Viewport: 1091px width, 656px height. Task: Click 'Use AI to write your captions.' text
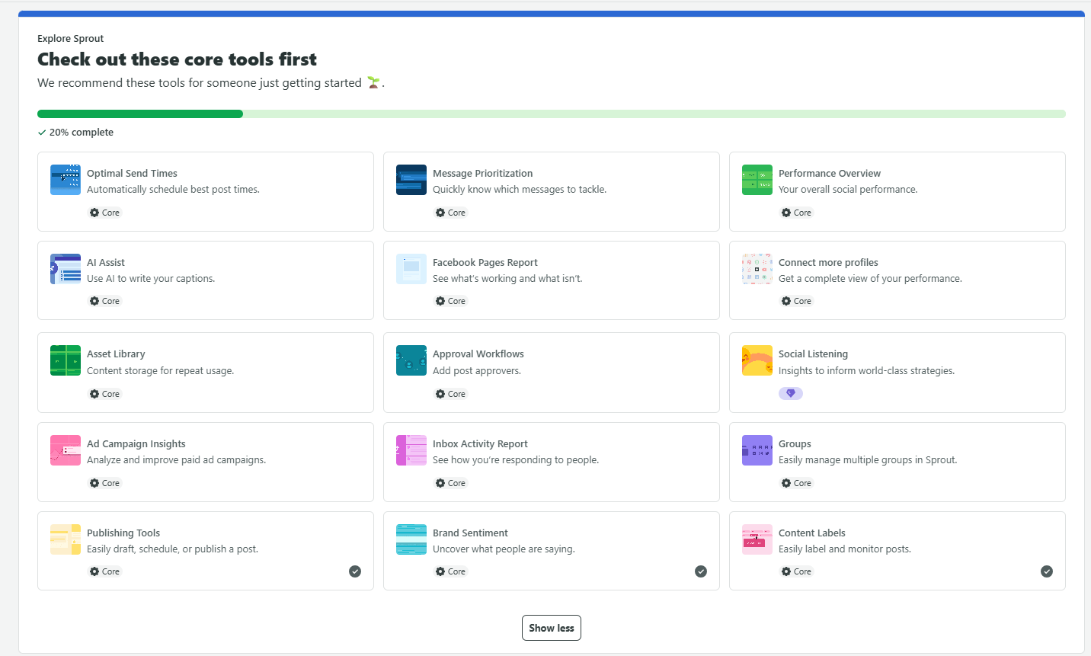(x=151, y=278)
